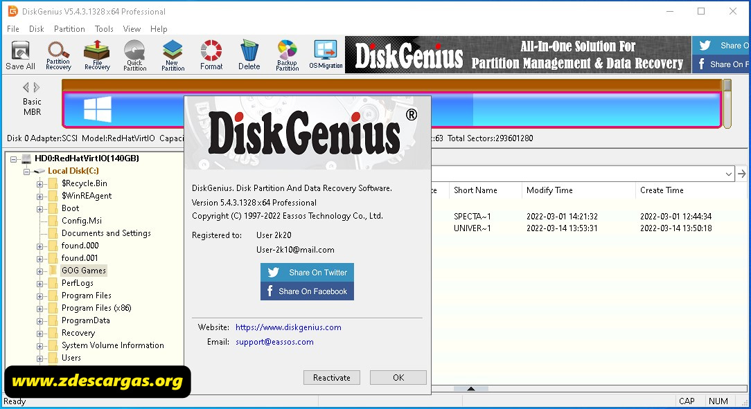Open the Disk menu
This screenshot has width=751, height=409.
click(x=37, y=28)
